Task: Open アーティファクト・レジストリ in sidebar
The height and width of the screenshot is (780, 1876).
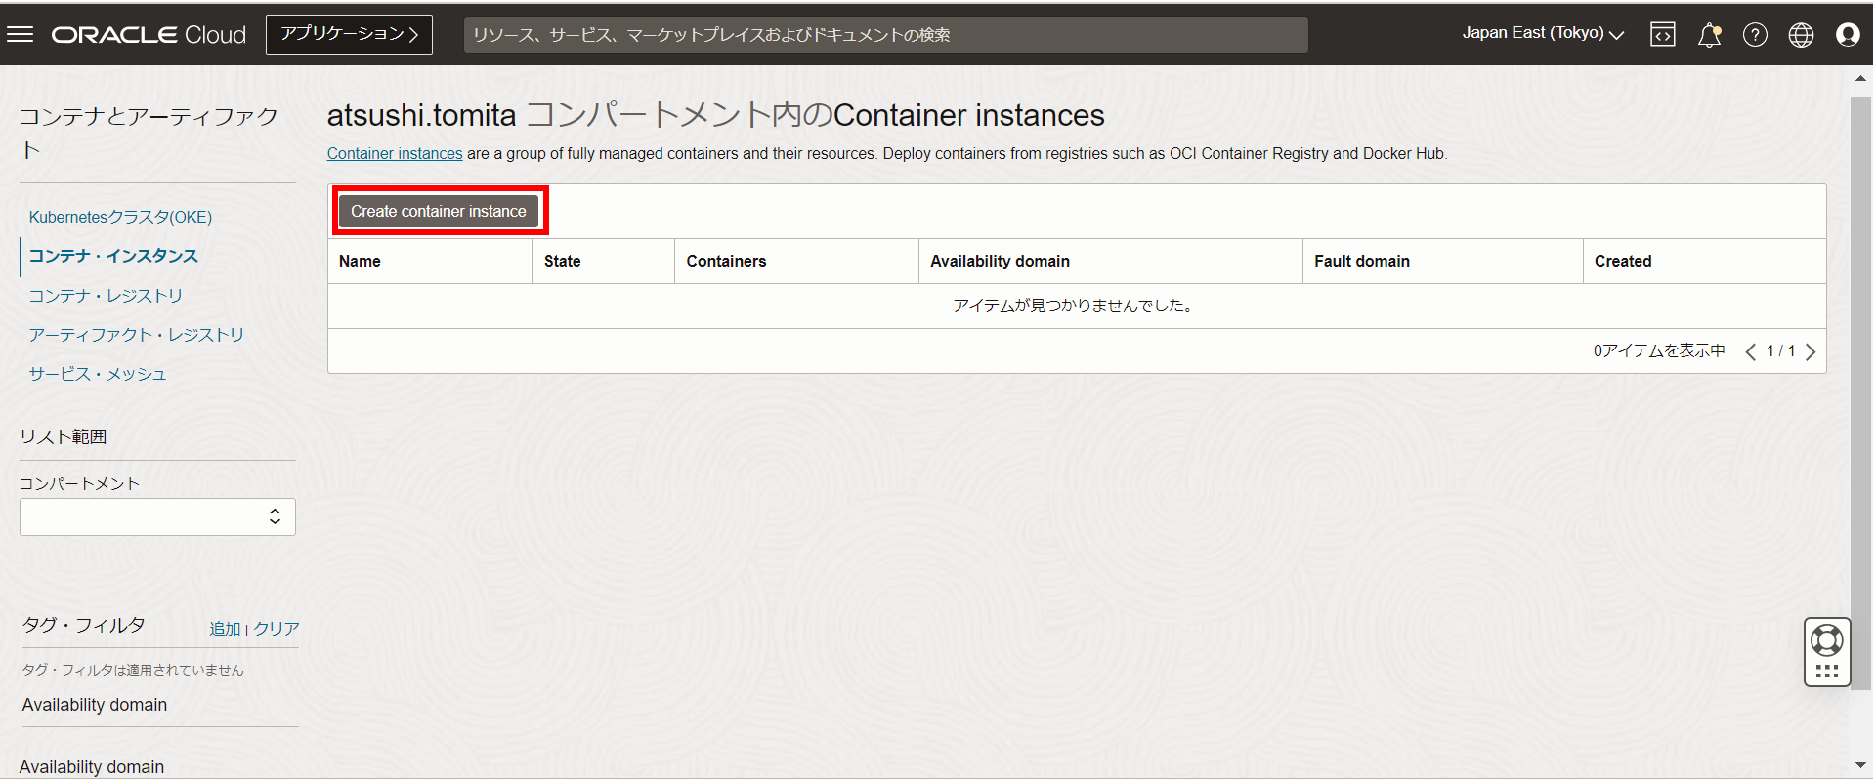Action: coord(136,334)
